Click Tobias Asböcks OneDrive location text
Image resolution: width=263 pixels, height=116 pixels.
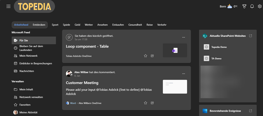(79, 56)
